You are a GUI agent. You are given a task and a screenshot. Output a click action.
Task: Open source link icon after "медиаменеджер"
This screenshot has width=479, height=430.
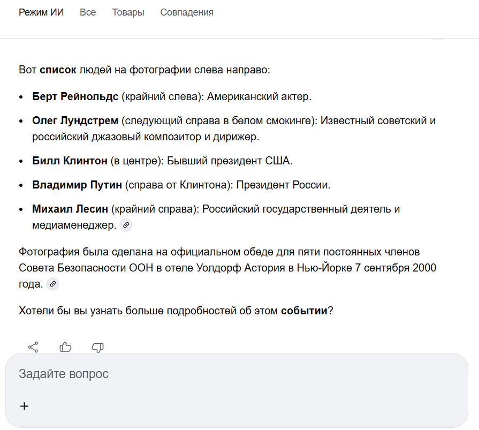point(126,225)
